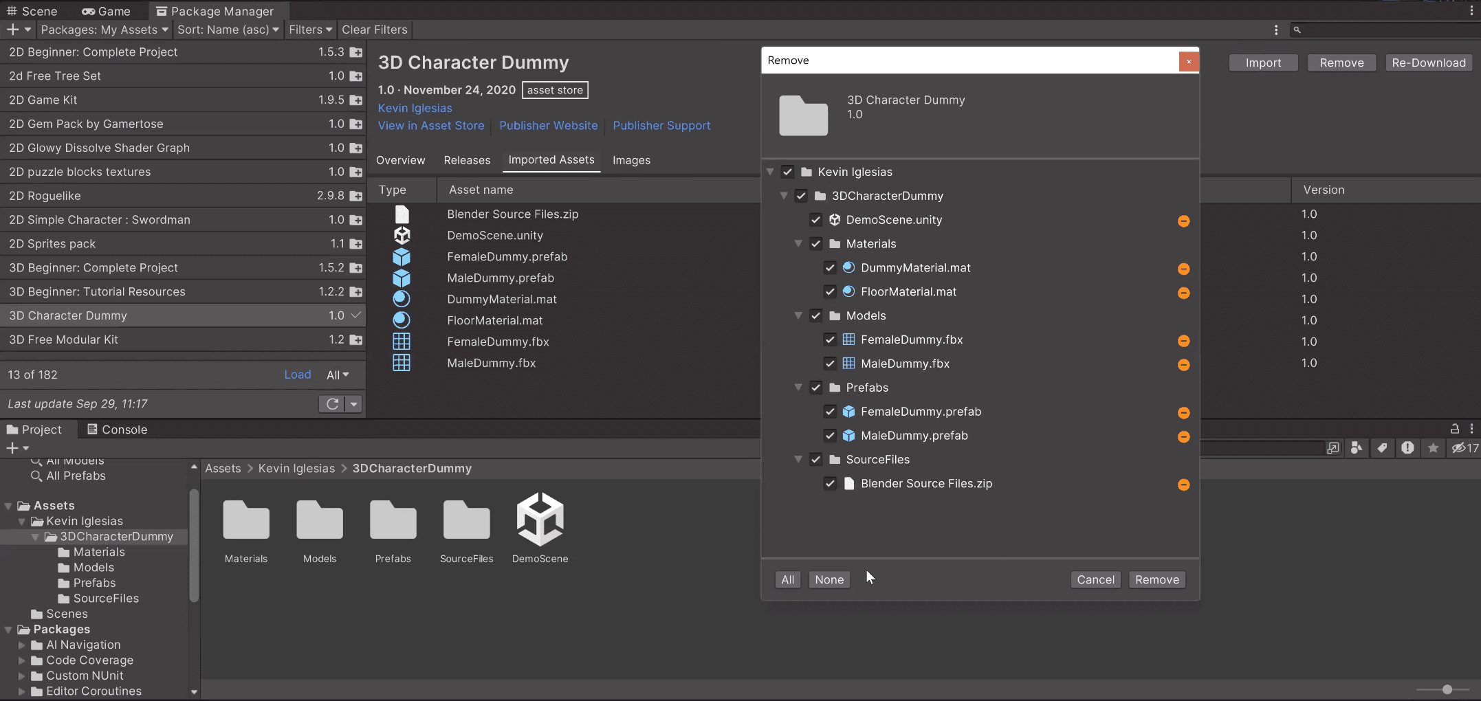
Task: Collapse the Prefabs folder in the Remove dialog
Action: pos(798,388)
